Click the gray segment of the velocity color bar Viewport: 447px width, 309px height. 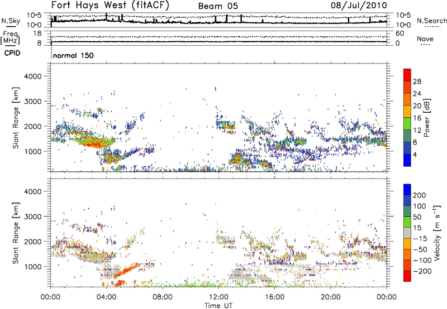point(407,233)
